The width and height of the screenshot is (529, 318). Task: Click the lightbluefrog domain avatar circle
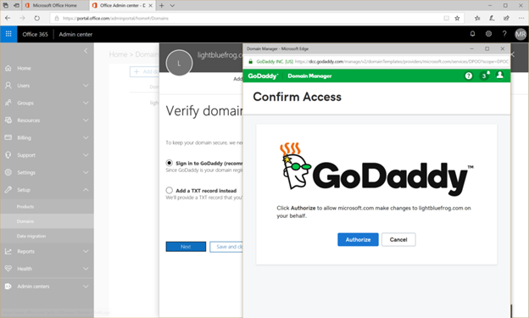179,63
